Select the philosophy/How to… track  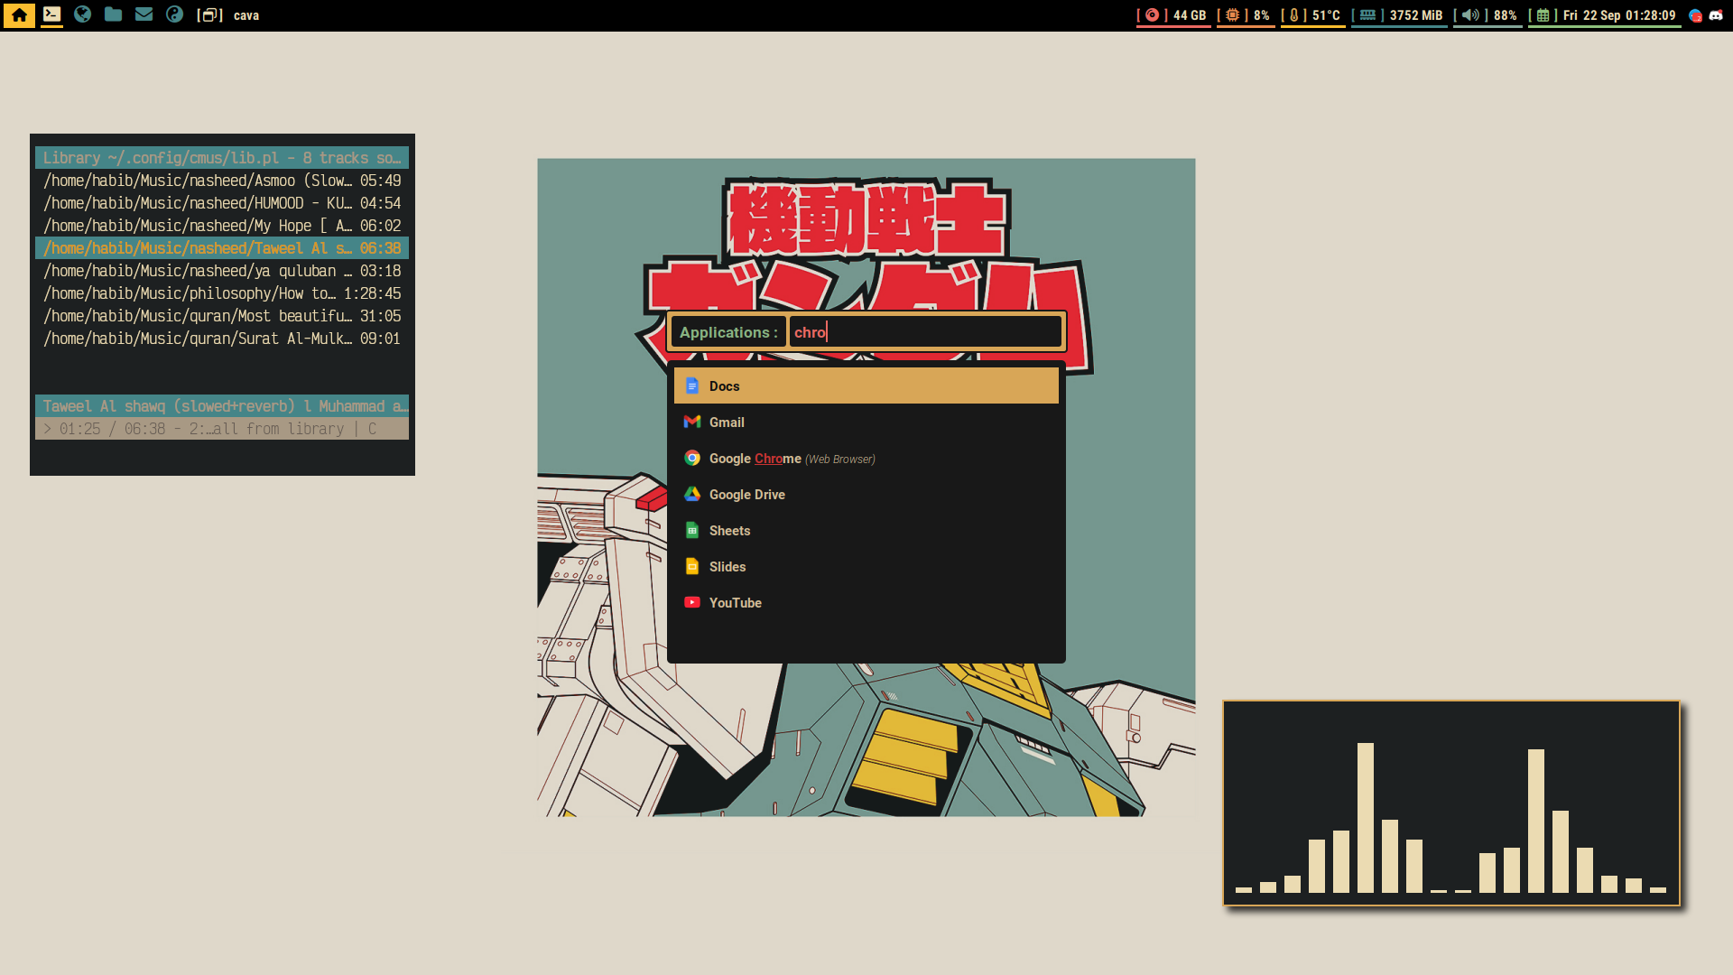[x=222, y=293]
